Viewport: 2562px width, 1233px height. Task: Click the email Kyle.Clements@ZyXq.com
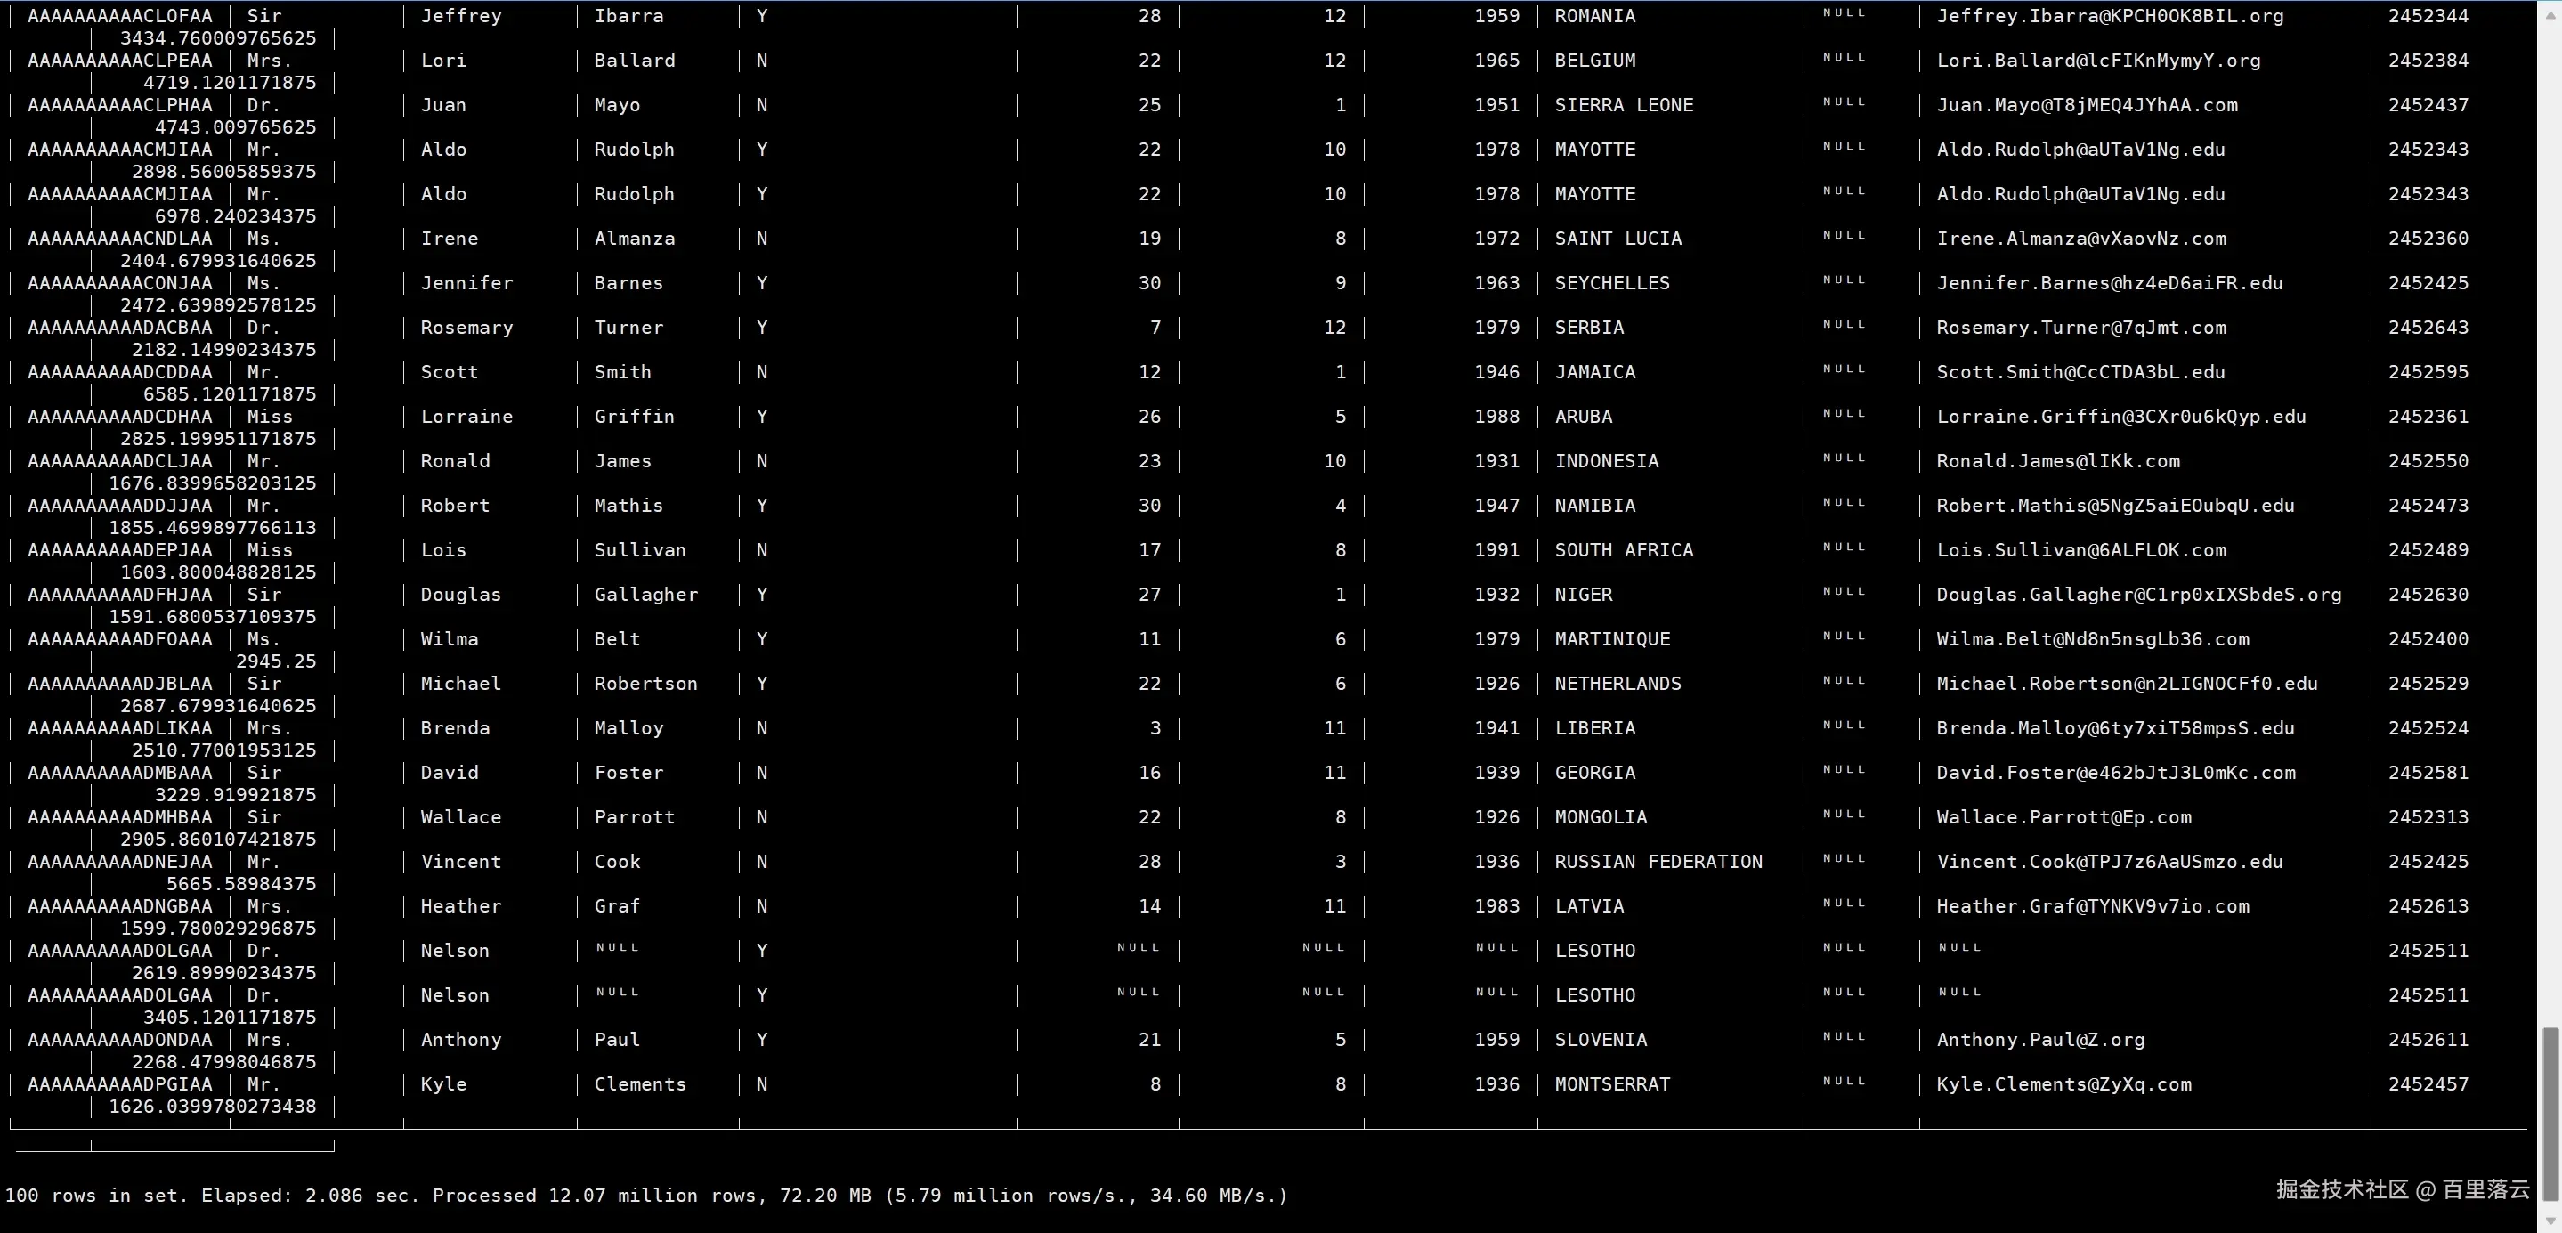2063,1083
